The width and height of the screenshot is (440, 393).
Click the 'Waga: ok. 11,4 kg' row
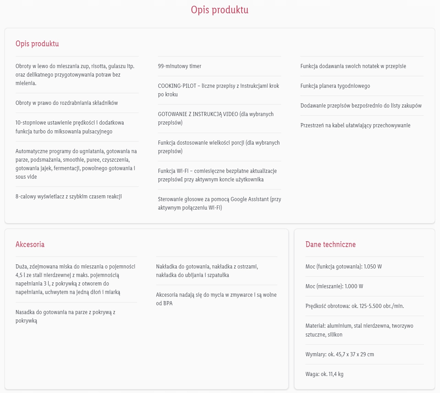[324, 374]
